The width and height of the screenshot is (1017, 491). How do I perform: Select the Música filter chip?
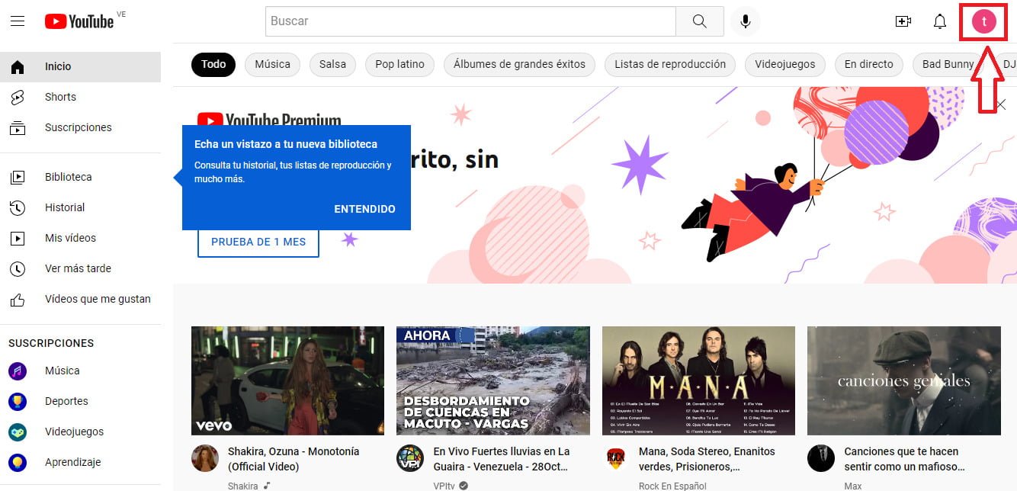coord(273,65)
